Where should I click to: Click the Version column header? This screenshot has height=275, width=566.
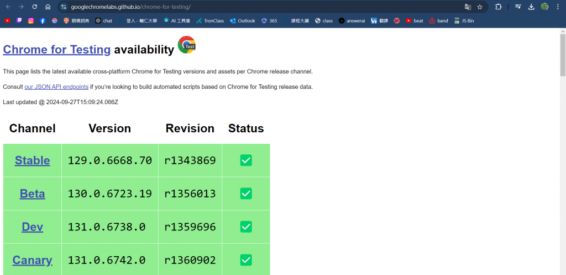pos(110,128)
